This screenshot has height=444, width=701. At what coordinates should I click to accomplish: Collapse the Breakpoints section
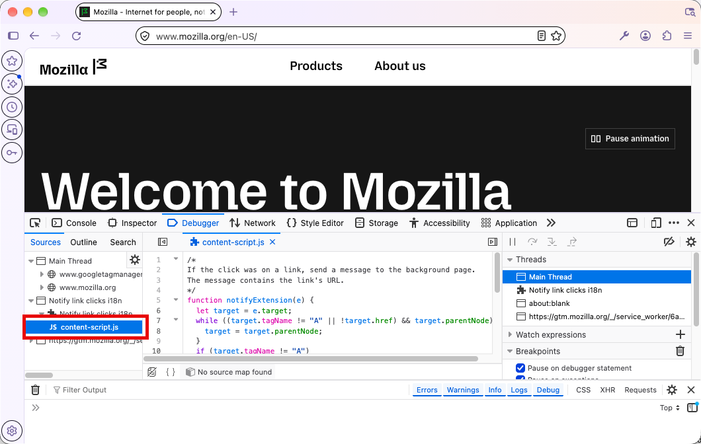coord(510,351)
